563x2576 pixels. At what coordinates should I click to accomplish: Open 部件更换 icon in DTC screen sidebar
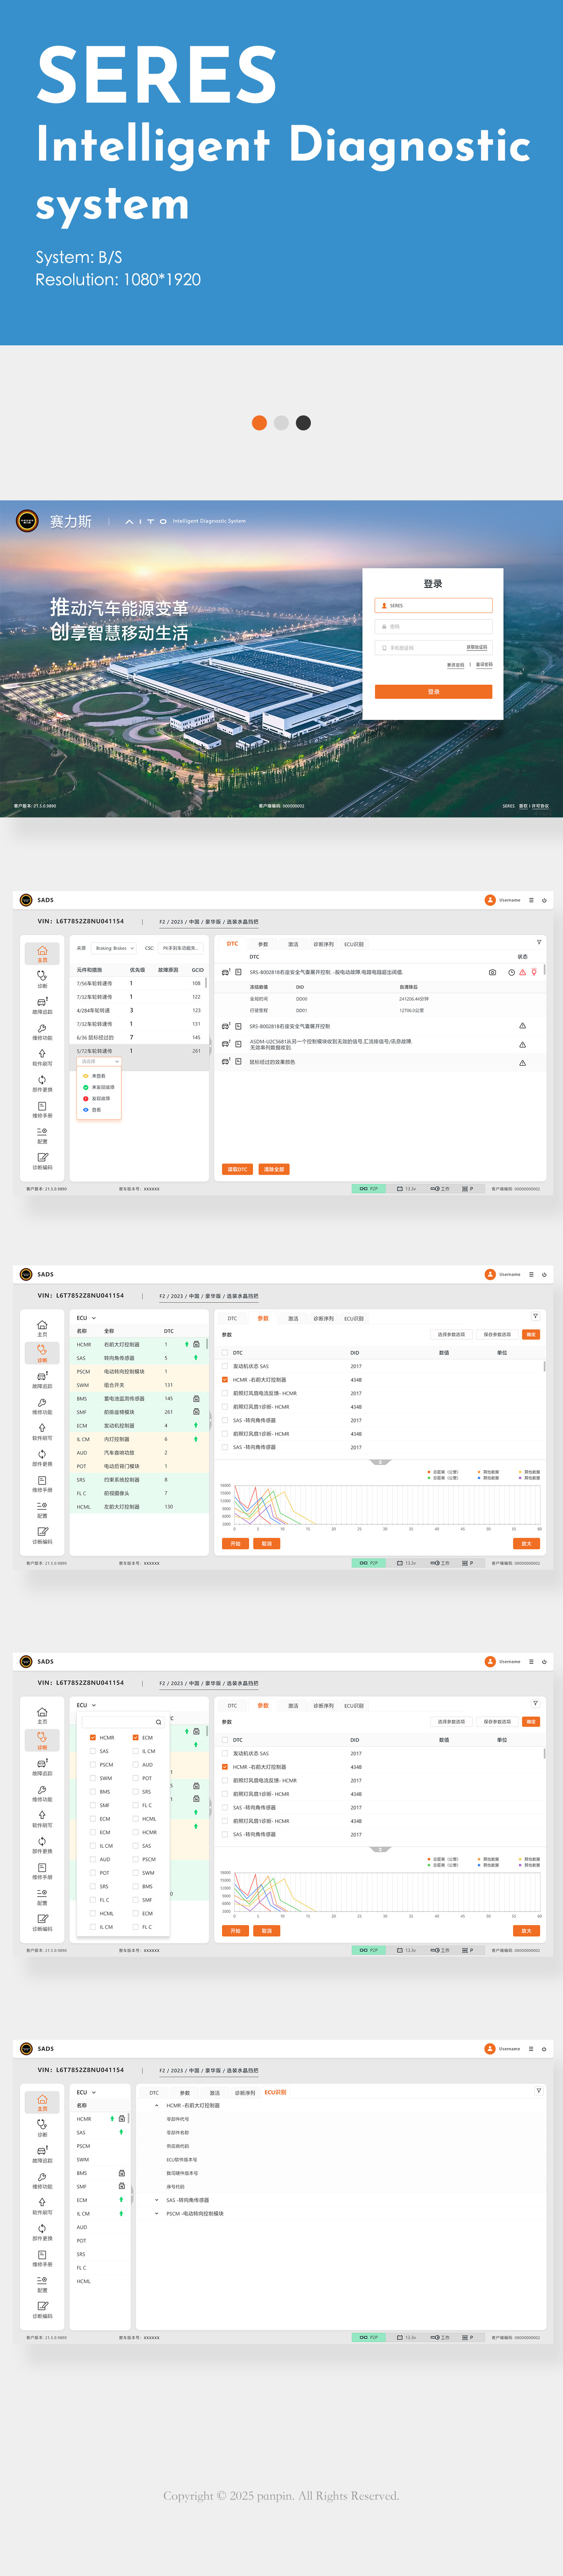(42, 1079)
